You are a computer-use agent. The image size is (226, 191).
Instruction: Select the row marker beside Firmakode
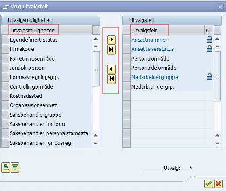(x=5, y=49)
